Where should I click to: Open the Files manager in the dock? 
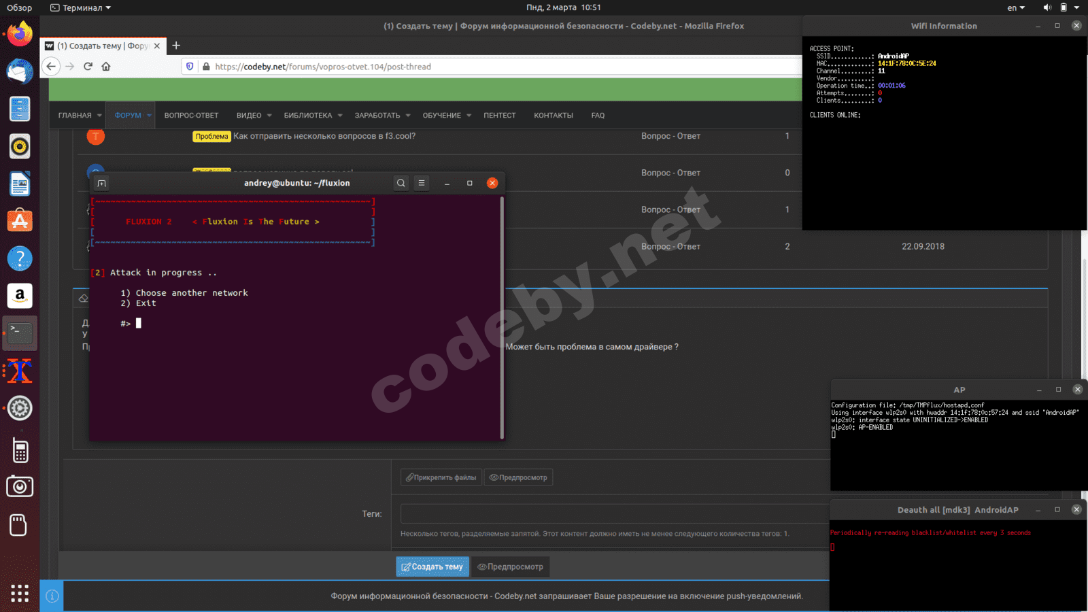pos(20,109)
